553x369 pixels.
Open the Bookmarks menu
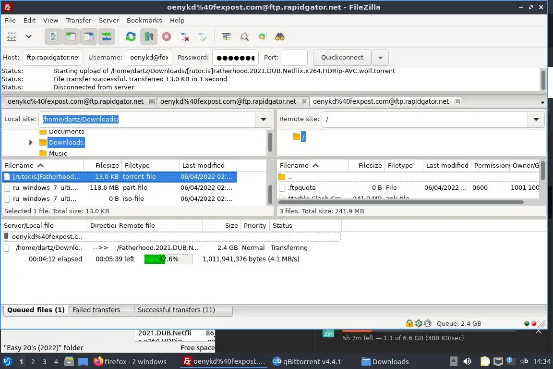click(x=144, y=20)
